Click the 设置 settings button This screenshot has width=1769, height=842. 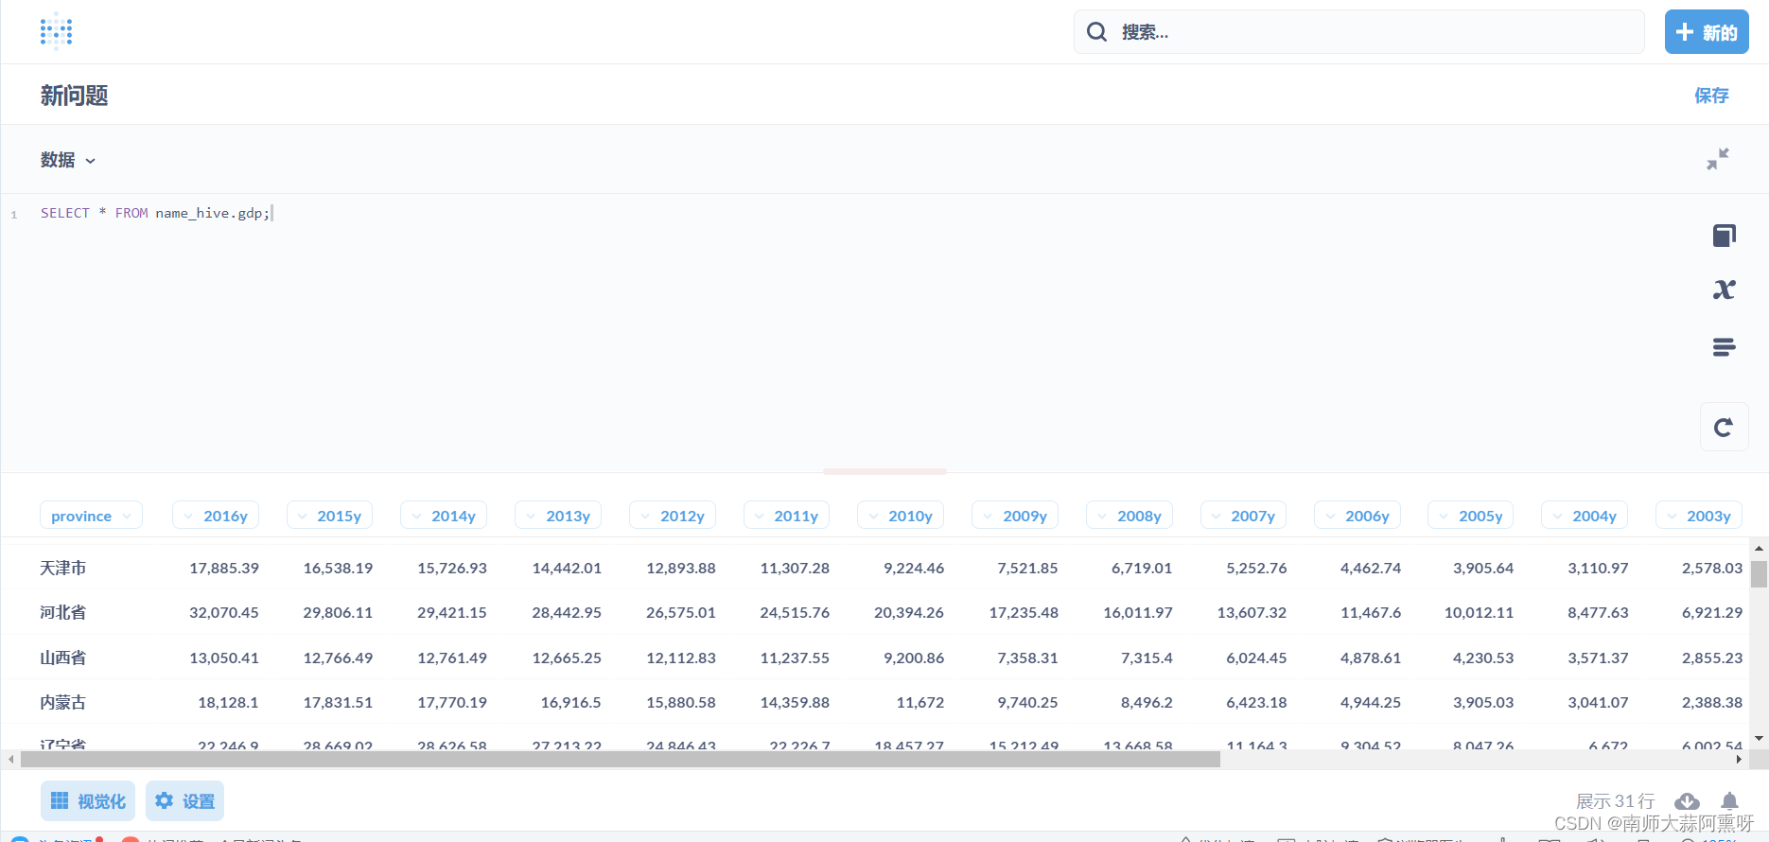tap(184, 800)
